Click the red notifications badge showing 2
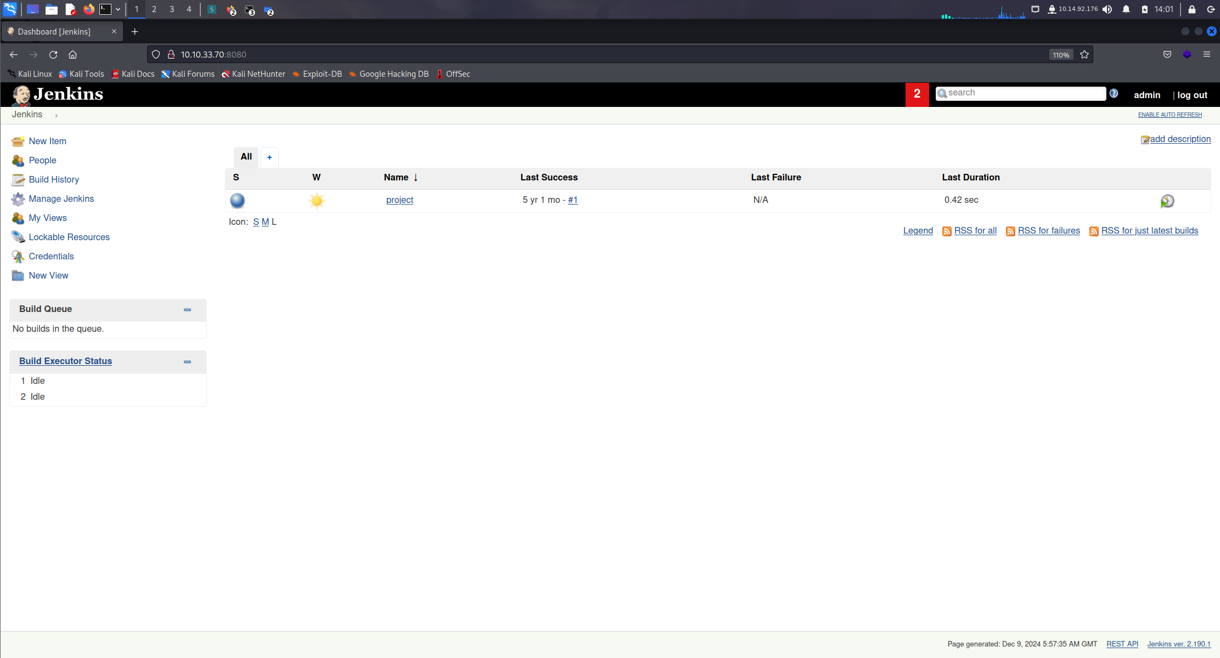 coord(917,94)
